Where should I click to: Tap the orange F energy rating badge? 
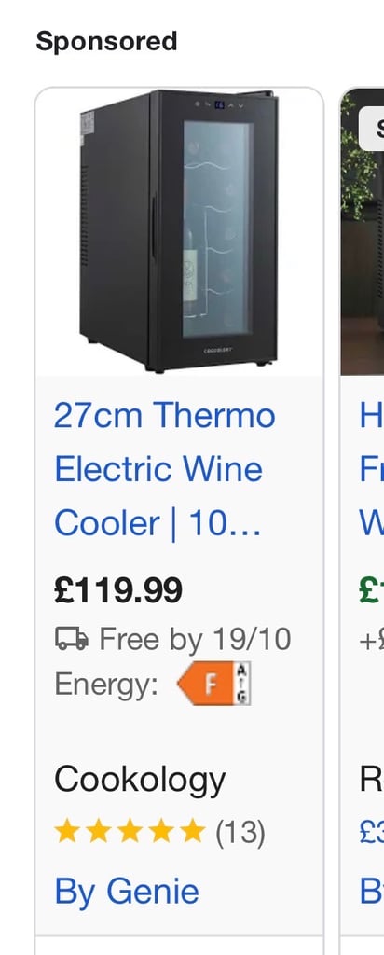point(206,684)
